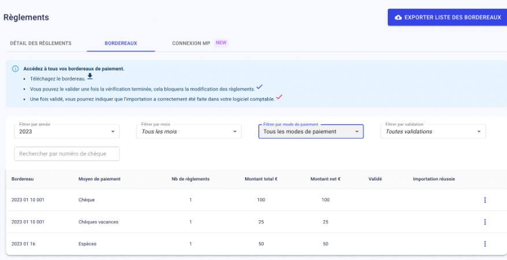This screenshot has width=507, height=260.
Task: Open the CONNEXION MP tab
Action: (x=191, y=43)
